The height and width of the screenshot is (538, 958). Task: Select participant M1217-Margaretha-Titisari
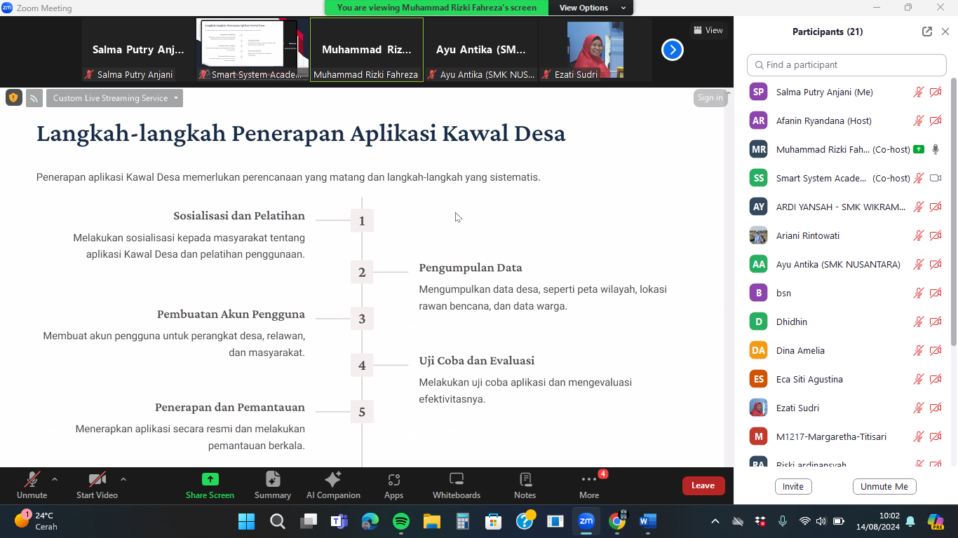pyautogui.click(x=846, y=436)
